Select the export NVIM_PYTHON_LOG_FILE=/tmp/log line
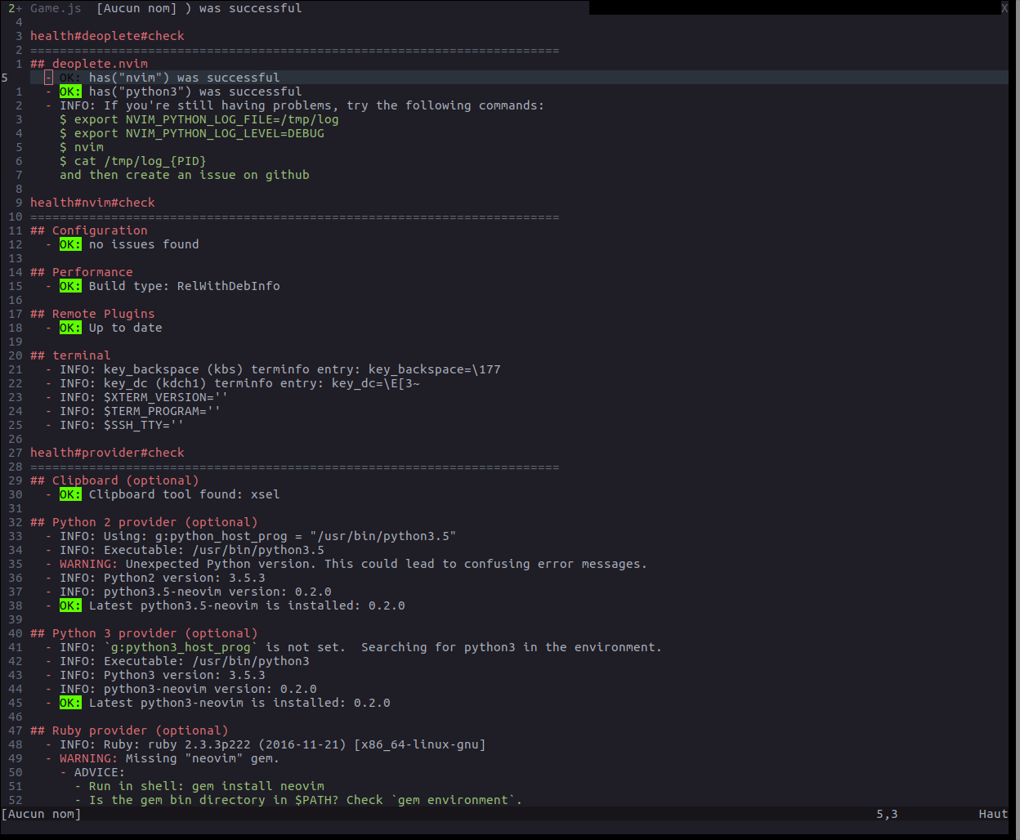 (199, 119)
